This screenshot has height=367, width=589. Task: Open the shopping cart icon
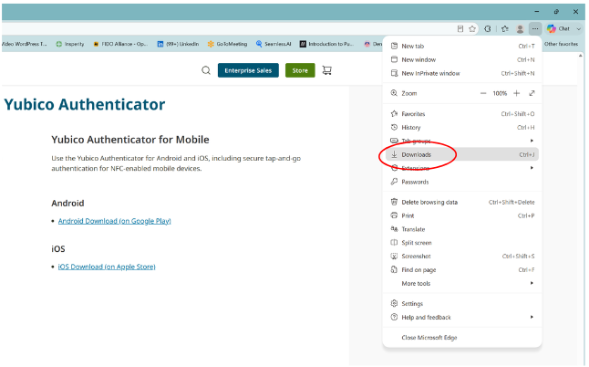click(x=327, y=70)
